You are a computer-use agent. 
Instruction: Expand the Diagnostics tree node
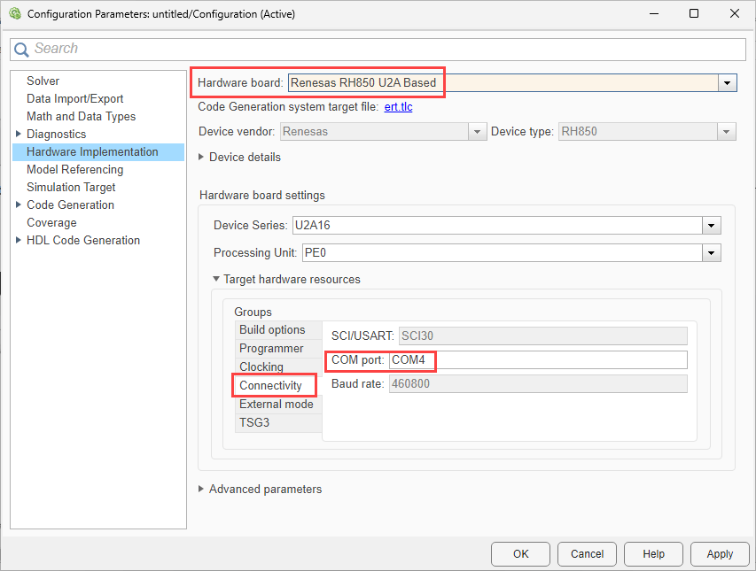pyautogui.click(x=19, y=135)
